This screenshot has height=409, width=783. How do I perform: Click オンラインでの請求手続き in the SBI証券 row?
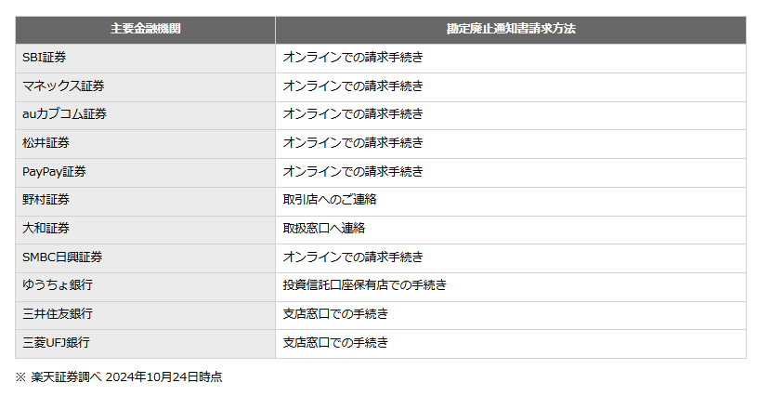point(353,58)
